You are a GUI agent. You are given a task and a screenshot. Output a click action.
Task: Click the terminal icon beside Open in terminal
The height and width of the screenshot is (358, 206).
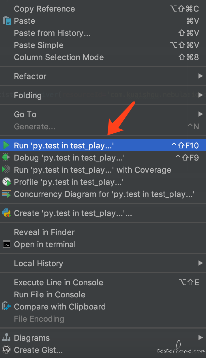[7, 245]
